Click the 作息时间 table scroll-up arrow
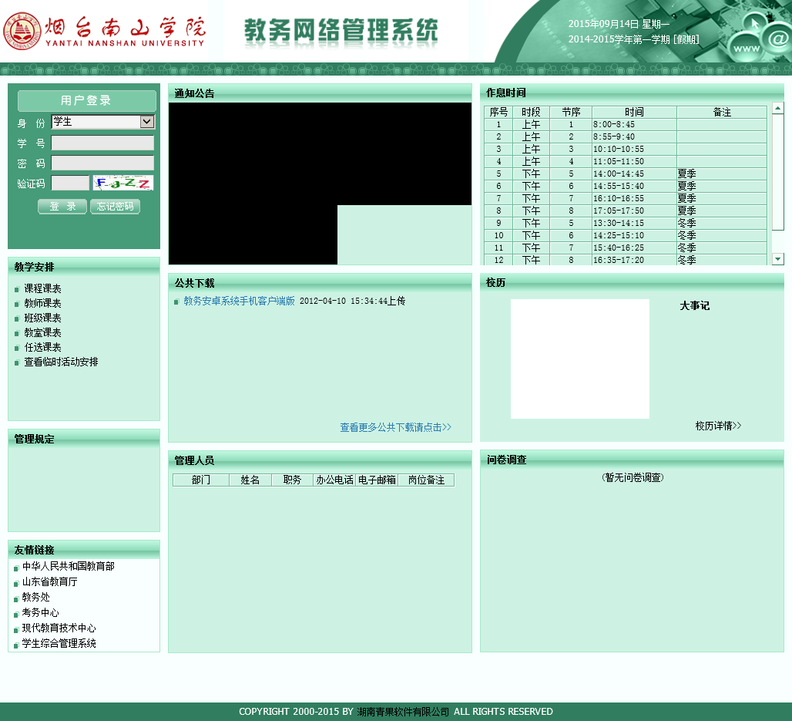Screen dimensions: 792x721 pos(778,108)
